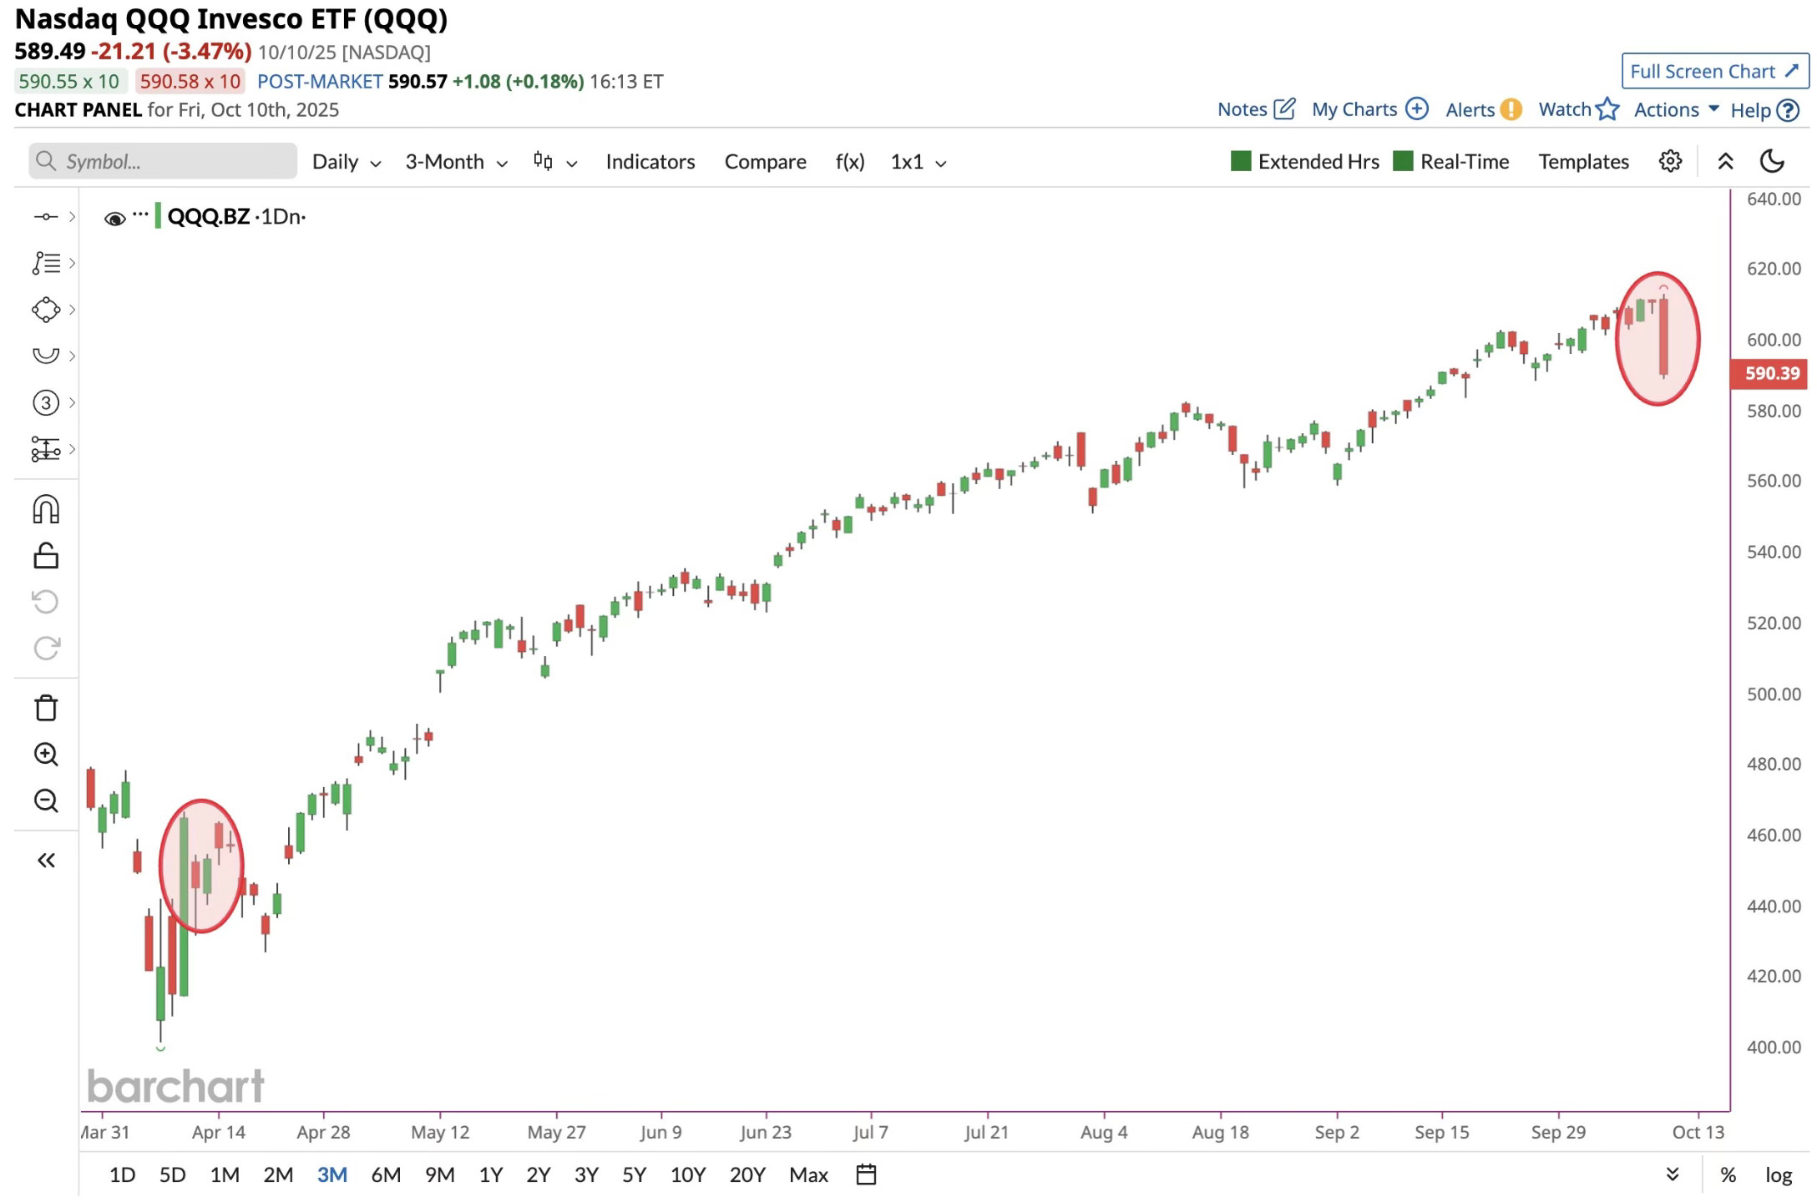Click the zoom out magnifier icon
Viewport: 1817px width, 1202px height.
pos(46,800)
